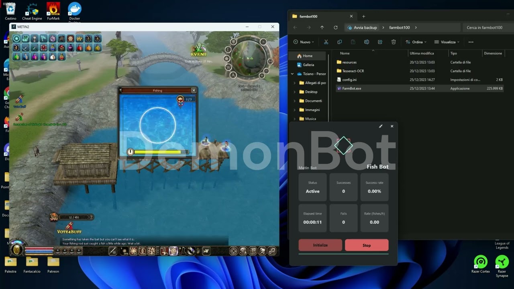Collapse the Tiziano - Personale tree node
The width and height of the screenshot is (514, 289).
[292, 74]
